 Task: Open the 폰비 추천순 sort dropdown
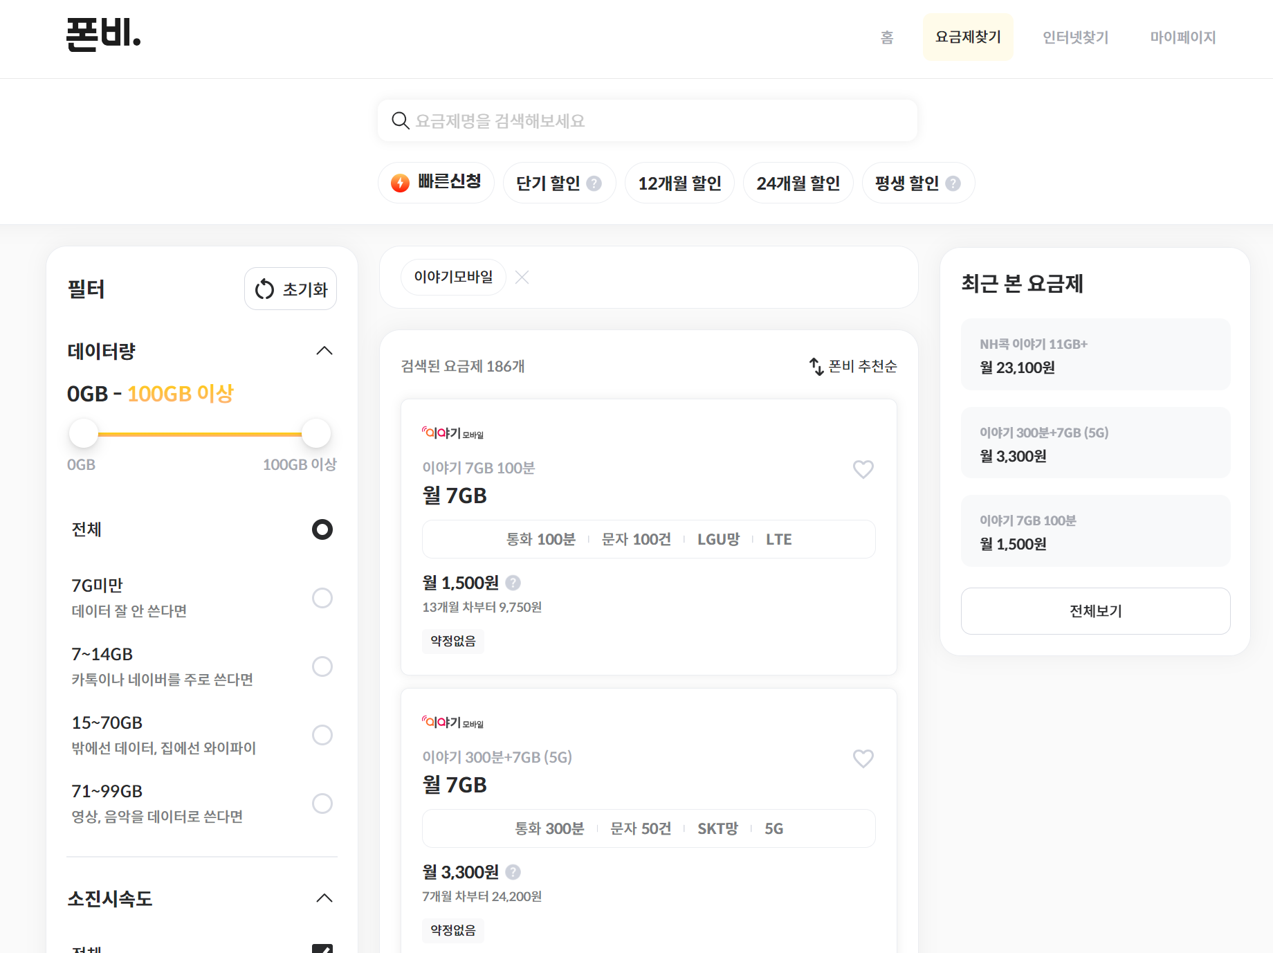pos(853,366)
